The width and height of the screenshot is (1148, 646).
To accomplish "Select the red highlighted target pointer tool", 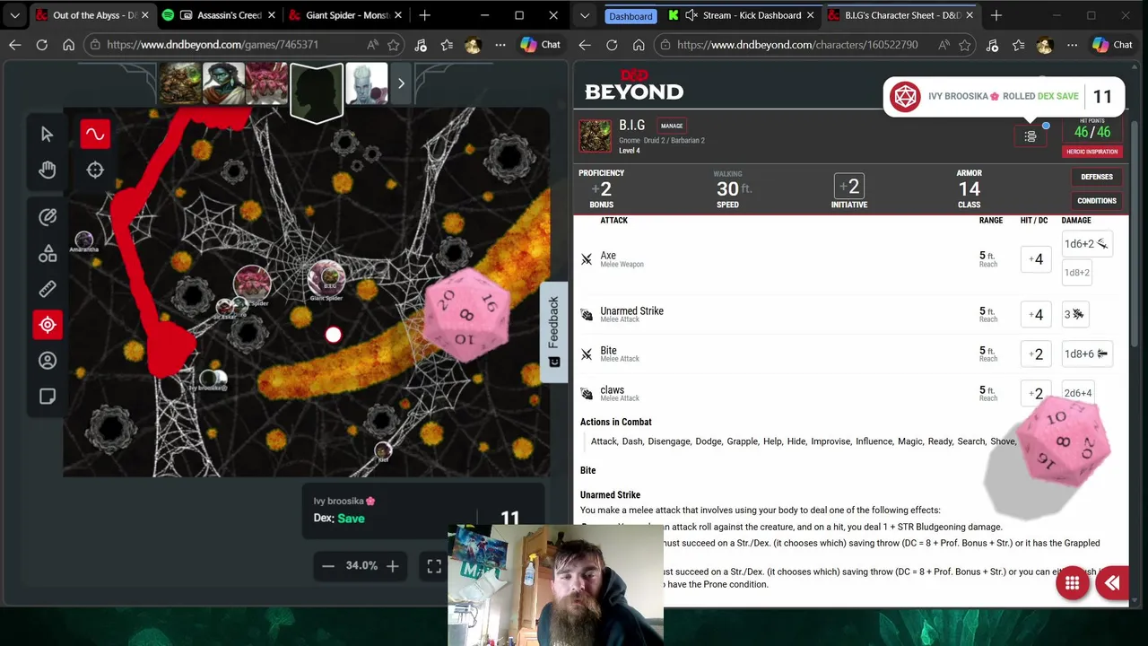I will [x=48, y=325].
